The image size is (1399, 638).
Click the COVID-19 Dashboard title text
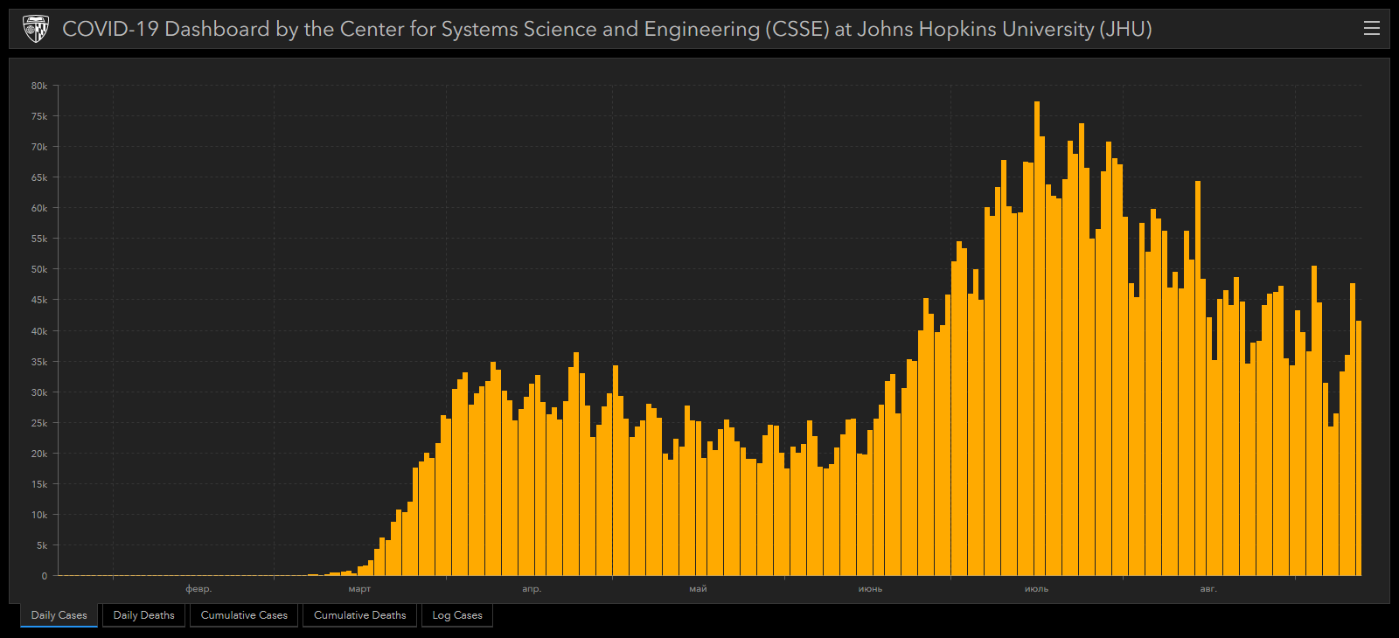pos(606,29)
